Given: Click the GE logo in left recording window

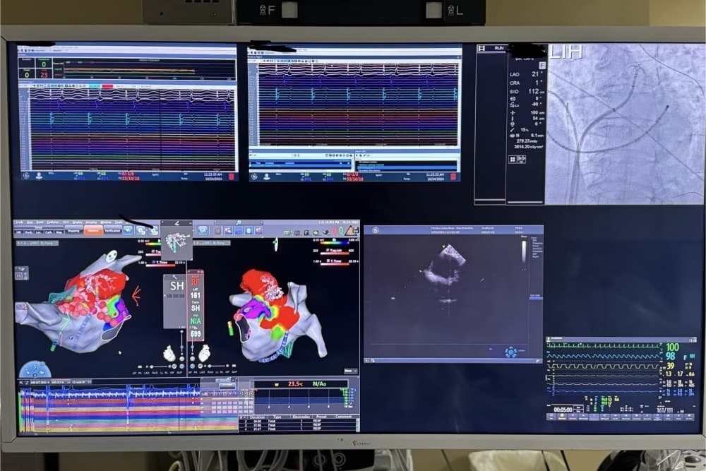Looking at the screenshot, I should click(25, 177).
